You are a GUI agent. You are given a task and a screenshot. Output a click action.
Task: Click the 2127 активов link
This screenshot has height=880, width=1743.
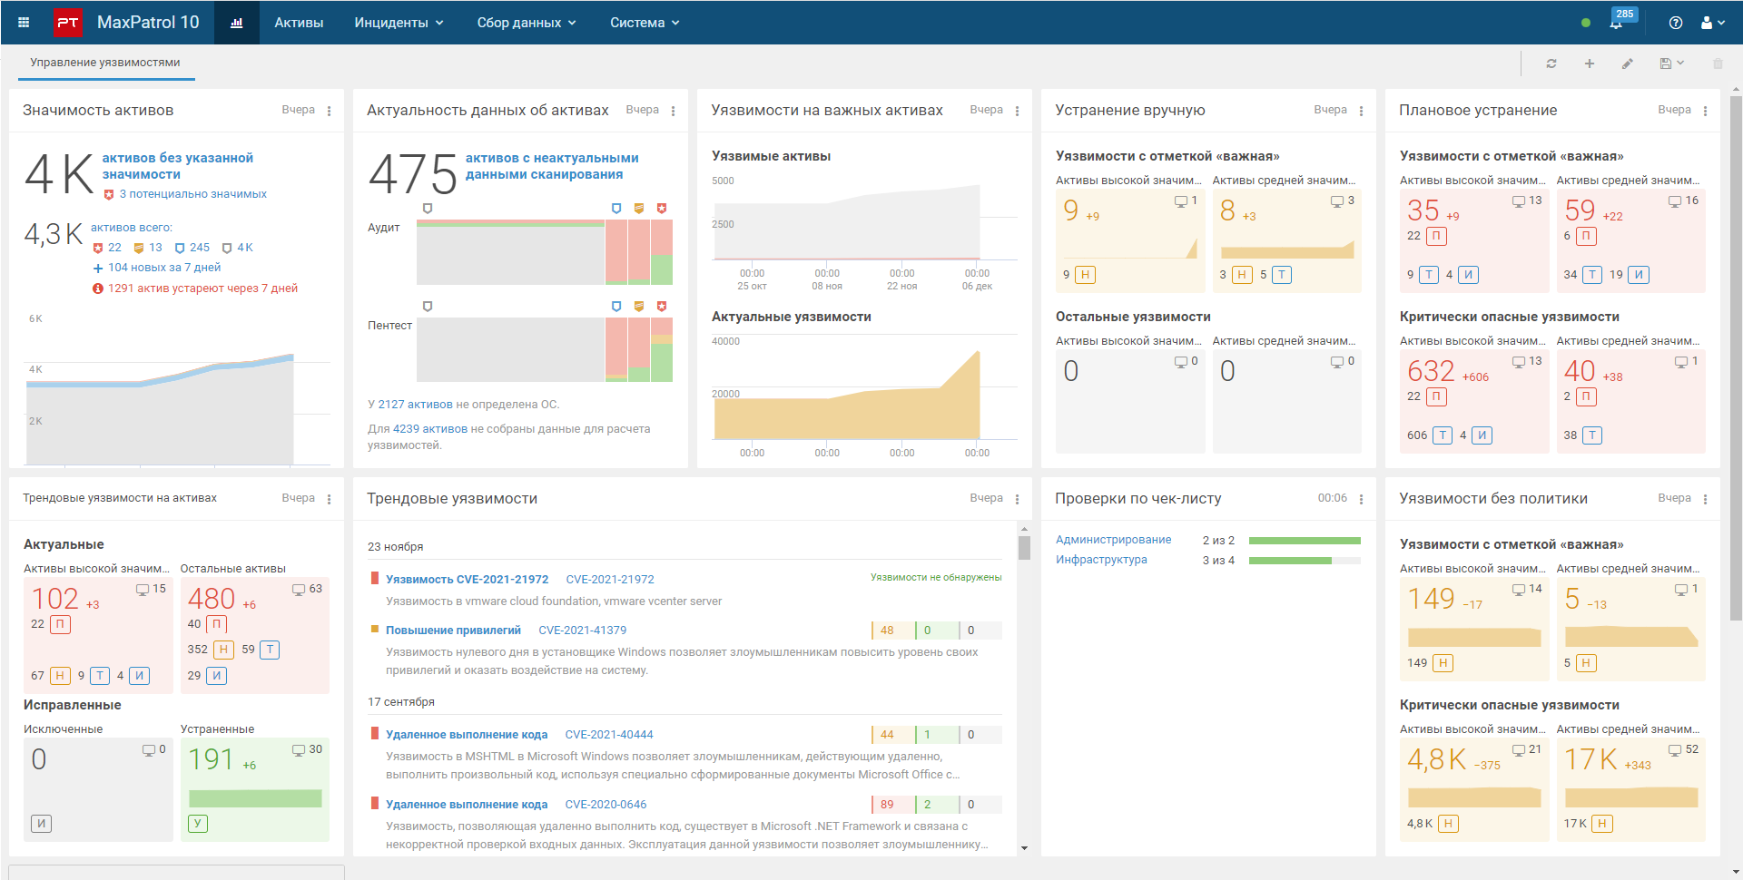tap(415, 405)
